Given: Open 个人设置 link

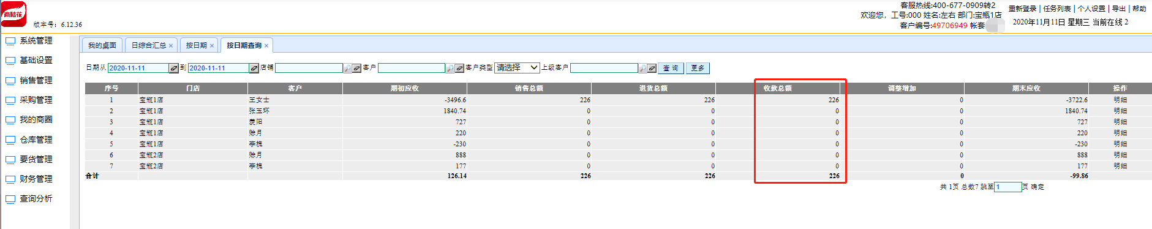Looking at the screenshot, I should point(1091,9).
